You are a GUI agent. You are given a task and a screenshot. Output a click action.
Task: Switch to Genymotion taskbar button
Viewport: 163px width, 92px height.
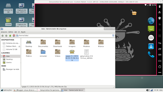(49, 90)
